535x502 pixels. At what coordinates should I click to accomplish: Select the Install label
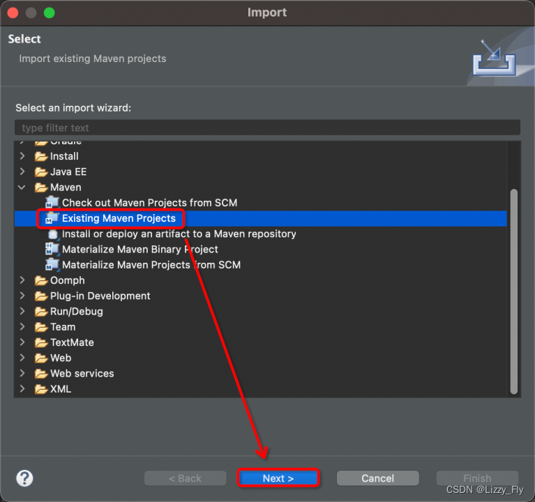click(64, 156)
